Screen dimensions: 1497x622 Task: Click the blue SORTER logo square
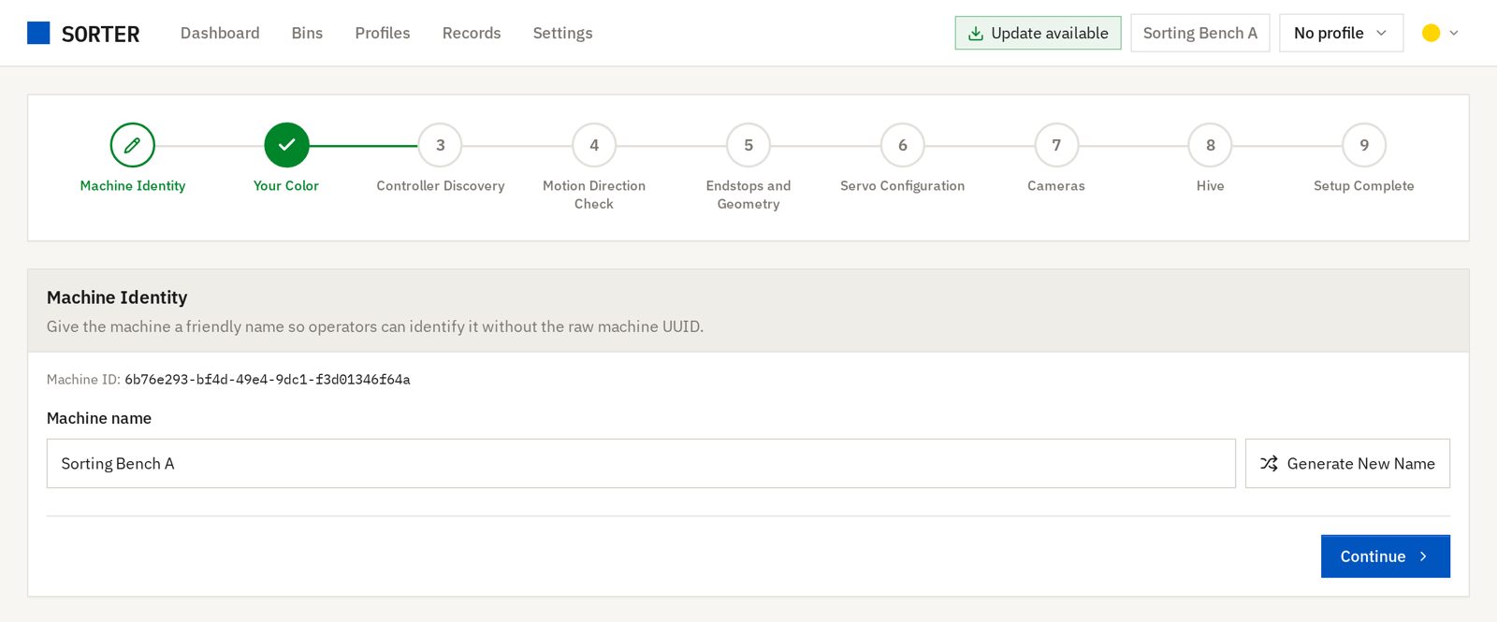[38, 33]
